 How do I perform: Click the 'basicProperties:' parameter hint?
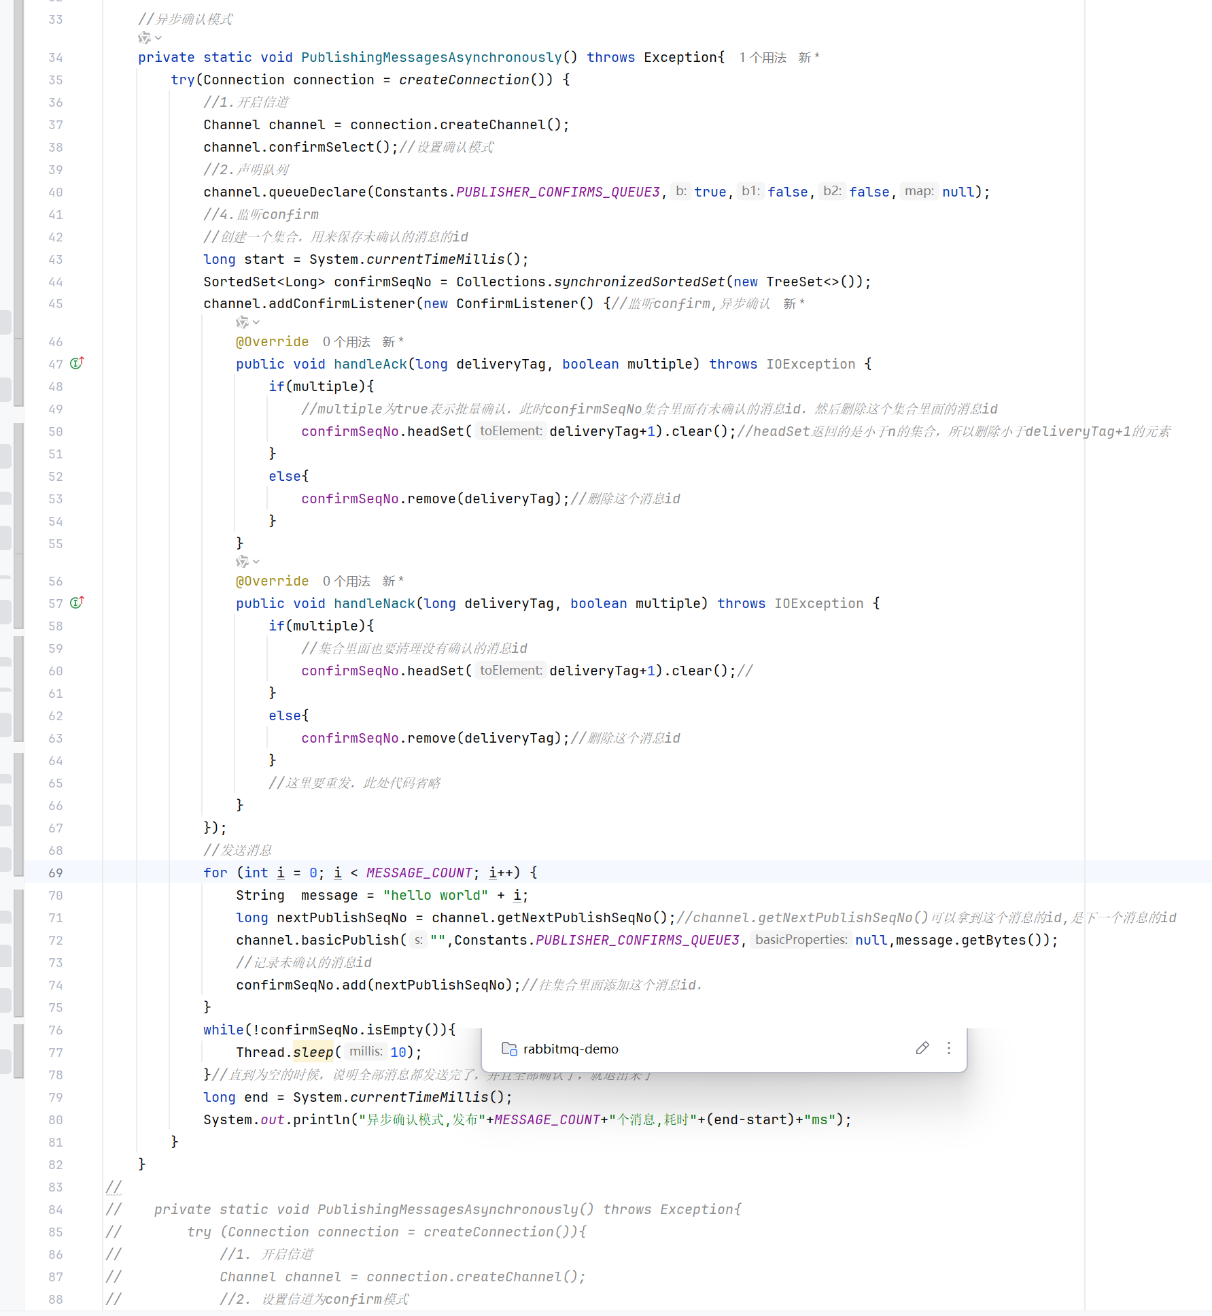pyautogui.click(x=801, y=940)
